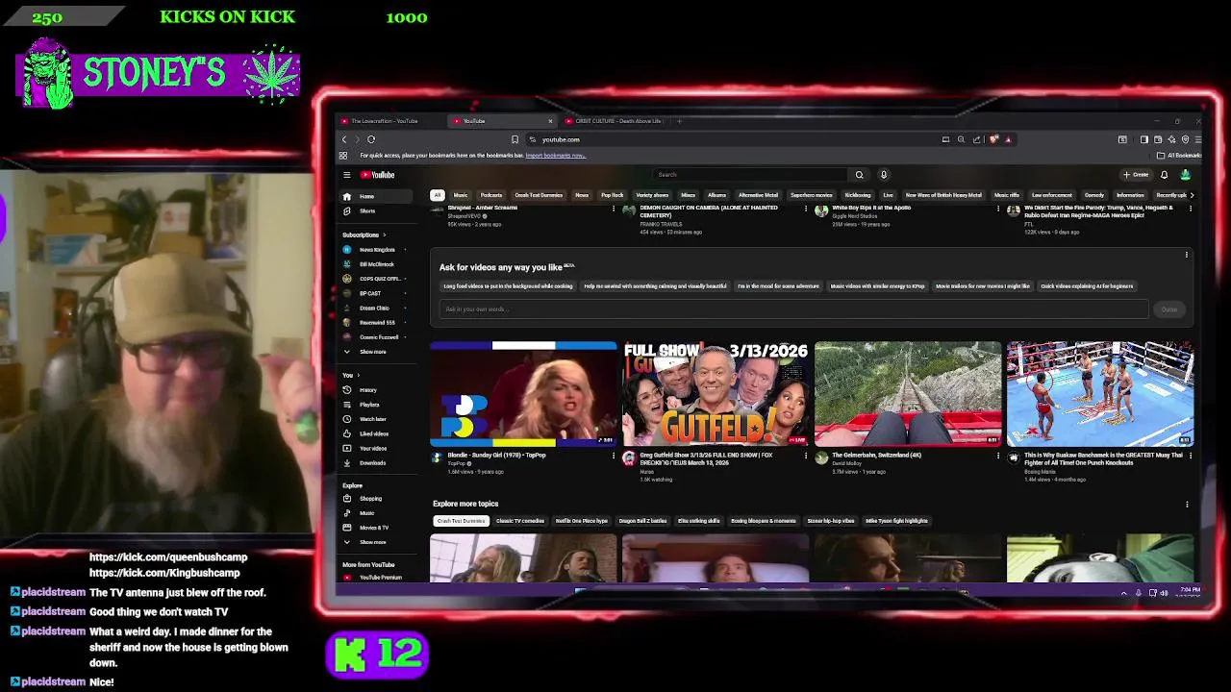Viewport: 1231px width, 692px height.
Task: Open options menu for Explore more topics
Action: [1187, 504]
